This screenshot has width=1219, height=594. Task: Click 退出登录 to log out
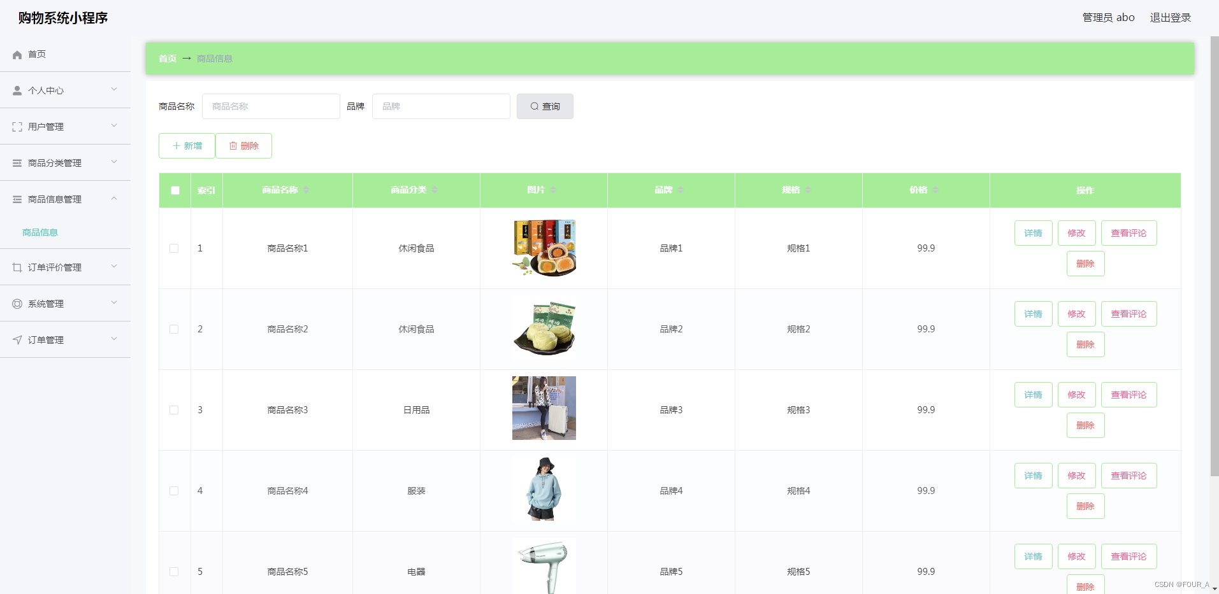click(x=1171, y=18)
